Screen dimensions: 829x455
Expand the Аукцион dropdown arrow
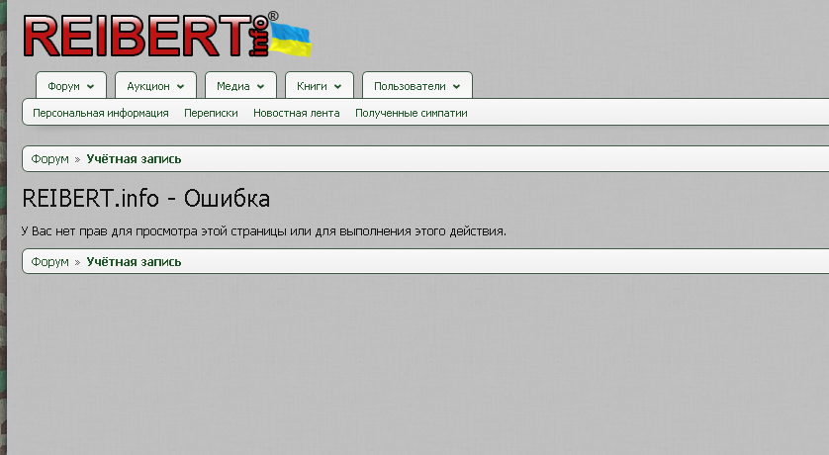coord(180,87)
